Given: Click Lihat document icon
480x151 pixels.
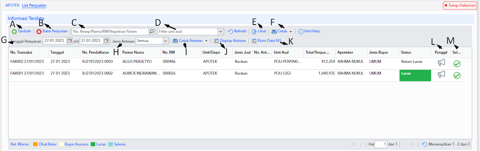Looking at the screenshot, I should click(x=254, y=32).
